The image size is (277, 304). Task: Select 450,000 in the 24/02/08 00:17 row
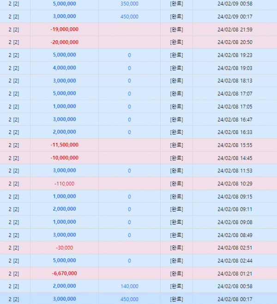click(x=129, y=299)
